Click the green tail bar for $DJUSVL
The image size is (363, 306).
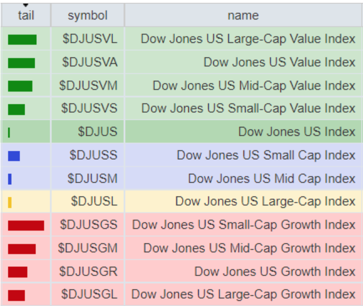click(22, 40)
